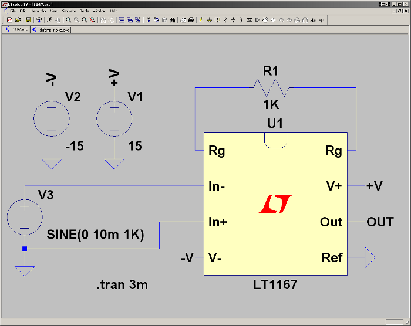Open the Edit menu
Viewport: 411px width, 326px height.
(x=22, y=11)
